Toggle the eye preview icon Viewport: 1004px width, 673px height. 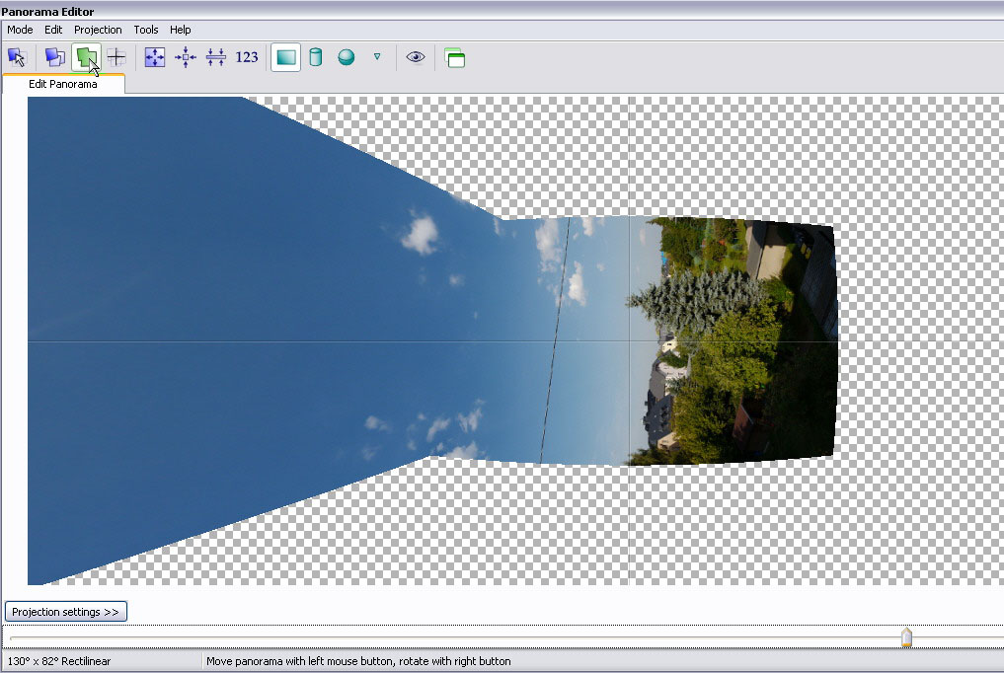(416, 57)
